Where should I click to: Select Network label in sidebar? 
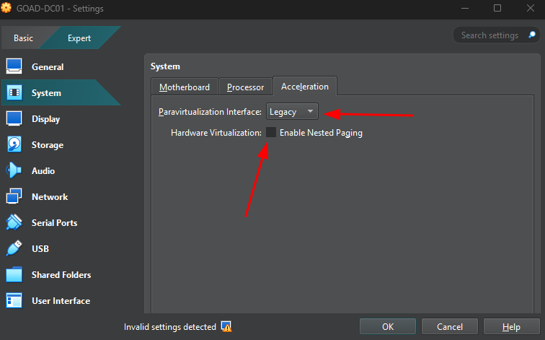pos(50,197)
